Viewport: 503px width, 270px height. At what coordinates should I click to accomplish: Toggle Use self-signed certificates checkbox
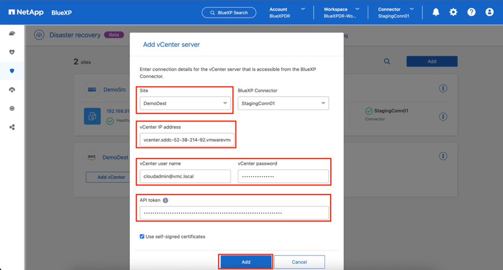tap(142, 236)
